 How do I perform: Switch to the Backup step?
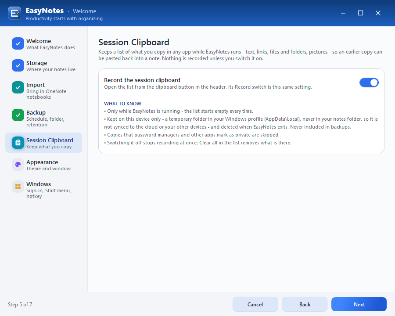43,118
